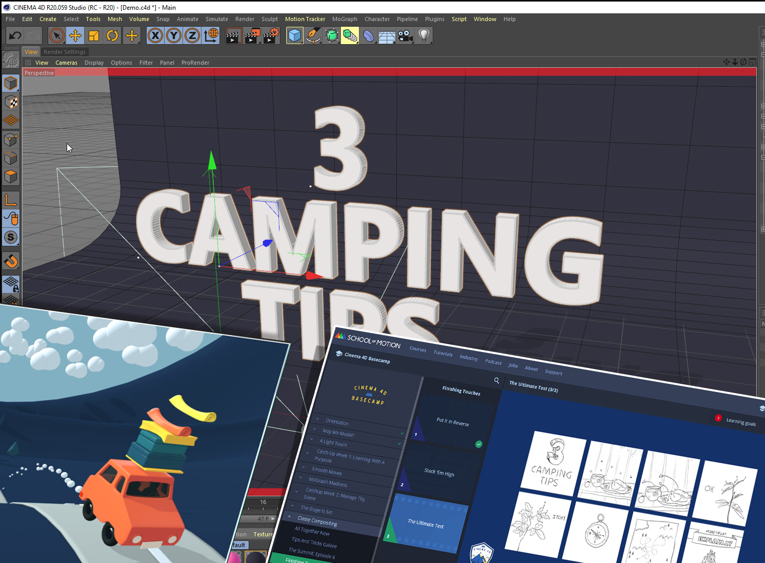Viewport: 765px width, 563px height.
Task: Select Edges mode icon
Action: [11, 158]
